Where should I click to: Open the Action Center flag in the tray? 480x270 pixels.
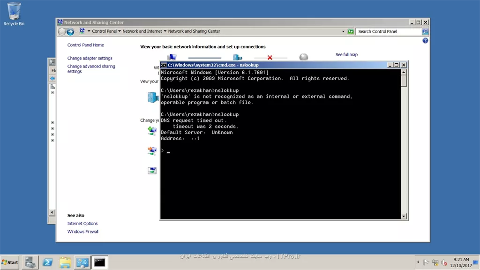[x=426, y=262]
